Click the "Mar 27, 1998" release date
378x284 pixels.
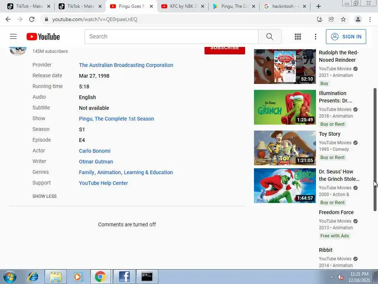pyautogui.click(x=94, y=76)
